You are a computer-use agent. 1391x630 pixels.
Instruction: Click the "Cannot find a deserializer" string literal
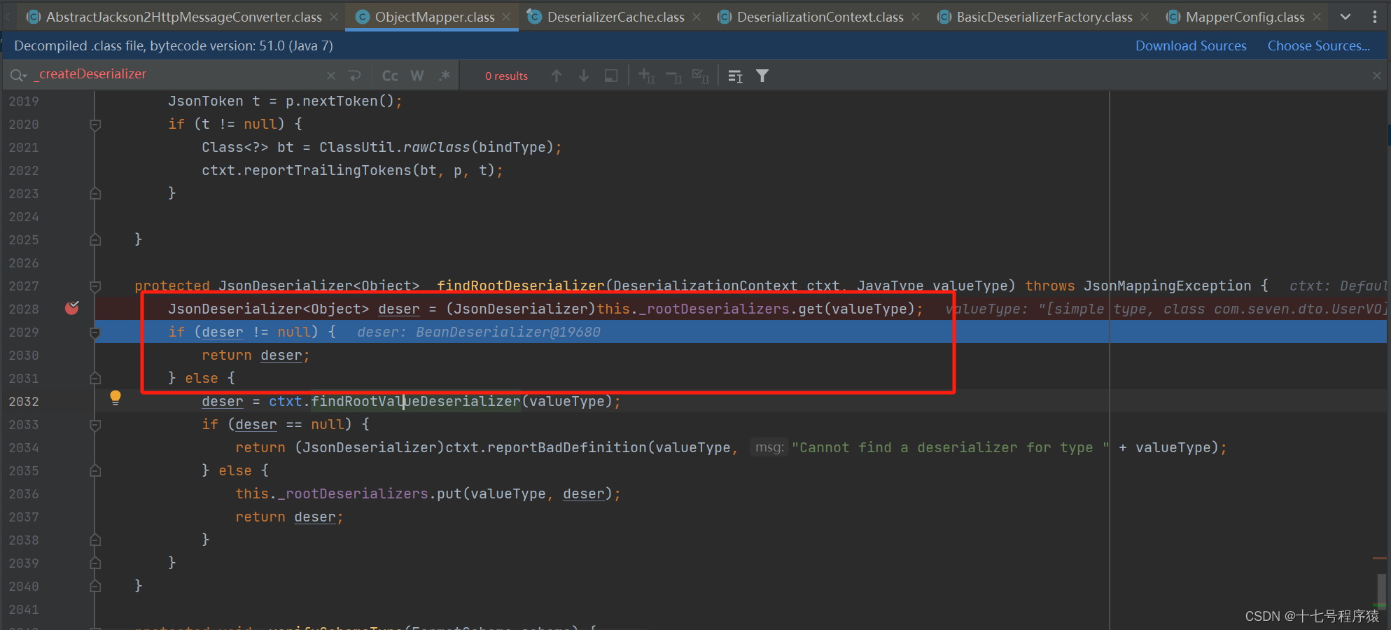point(950,447)
